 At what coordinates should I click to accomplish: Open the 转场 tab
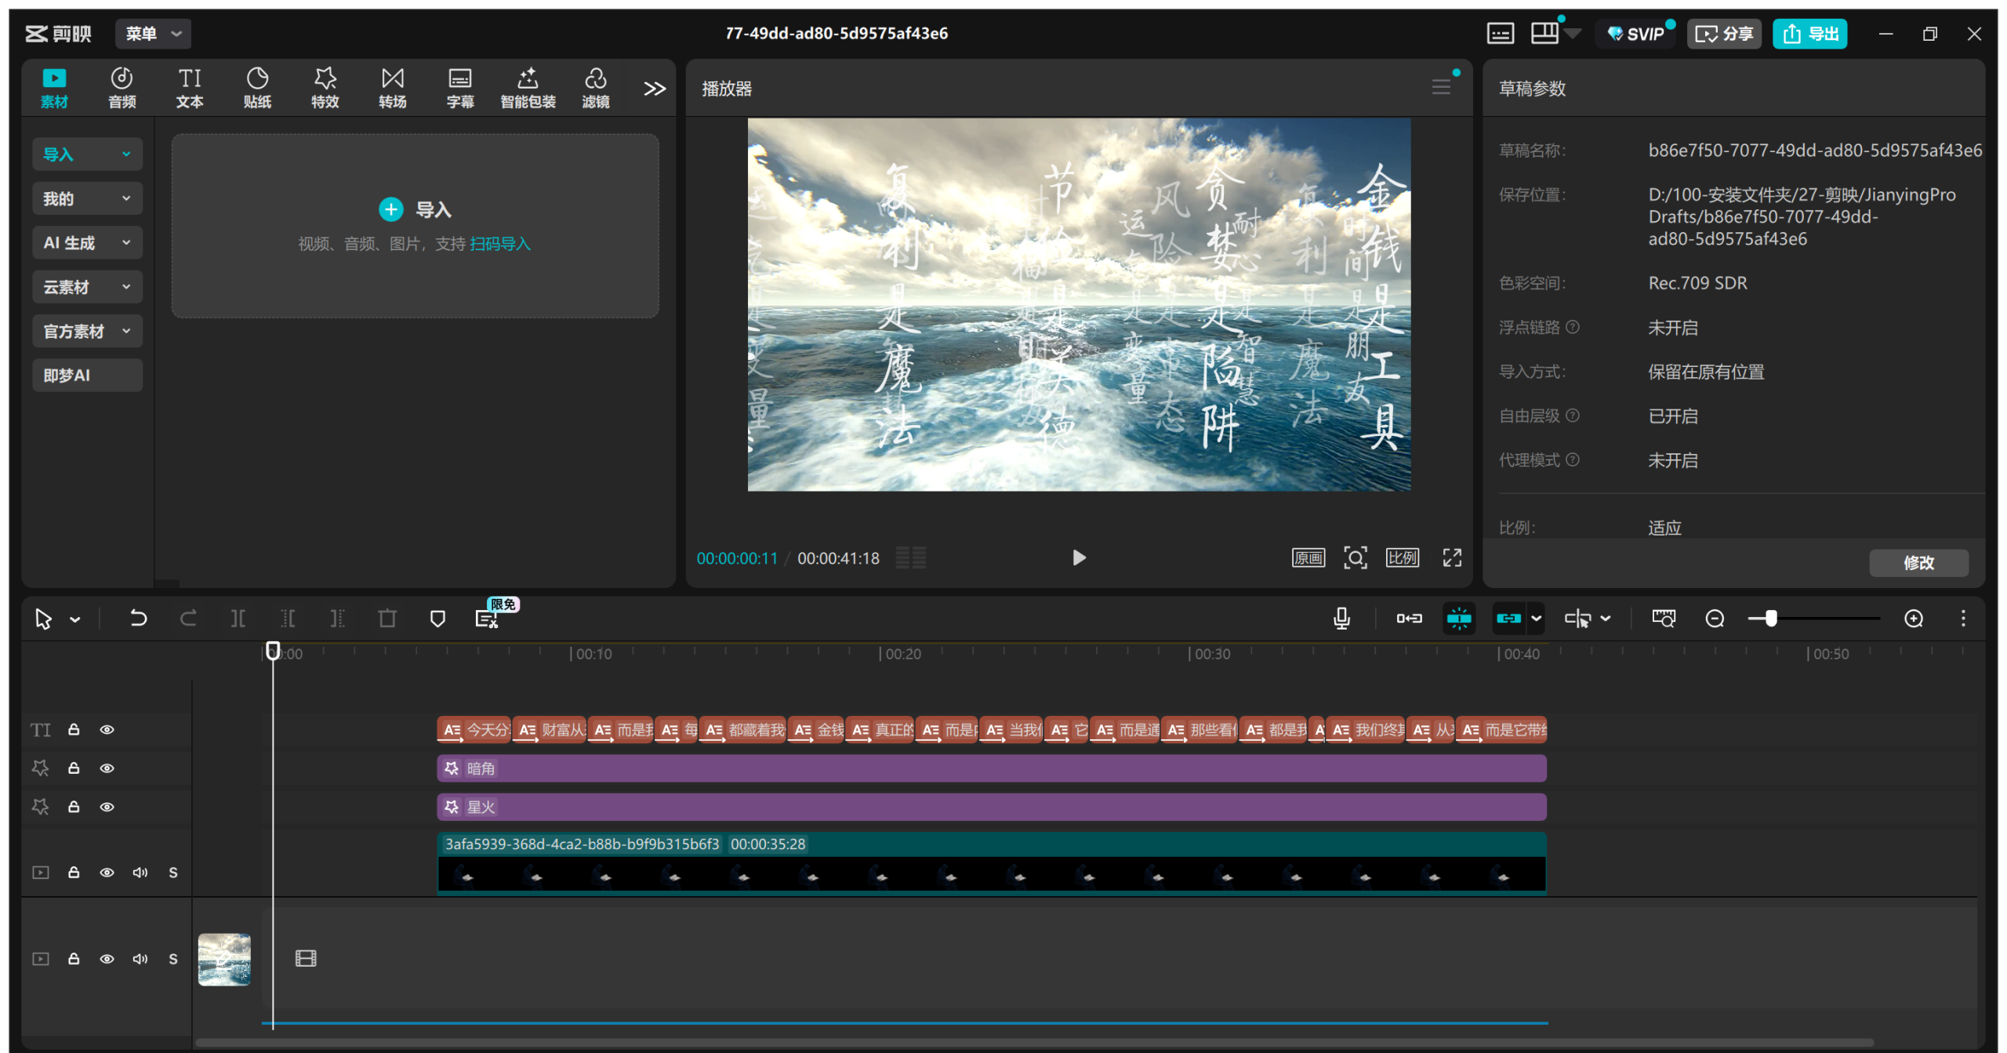pyautogui.click(x=392, y=87)
